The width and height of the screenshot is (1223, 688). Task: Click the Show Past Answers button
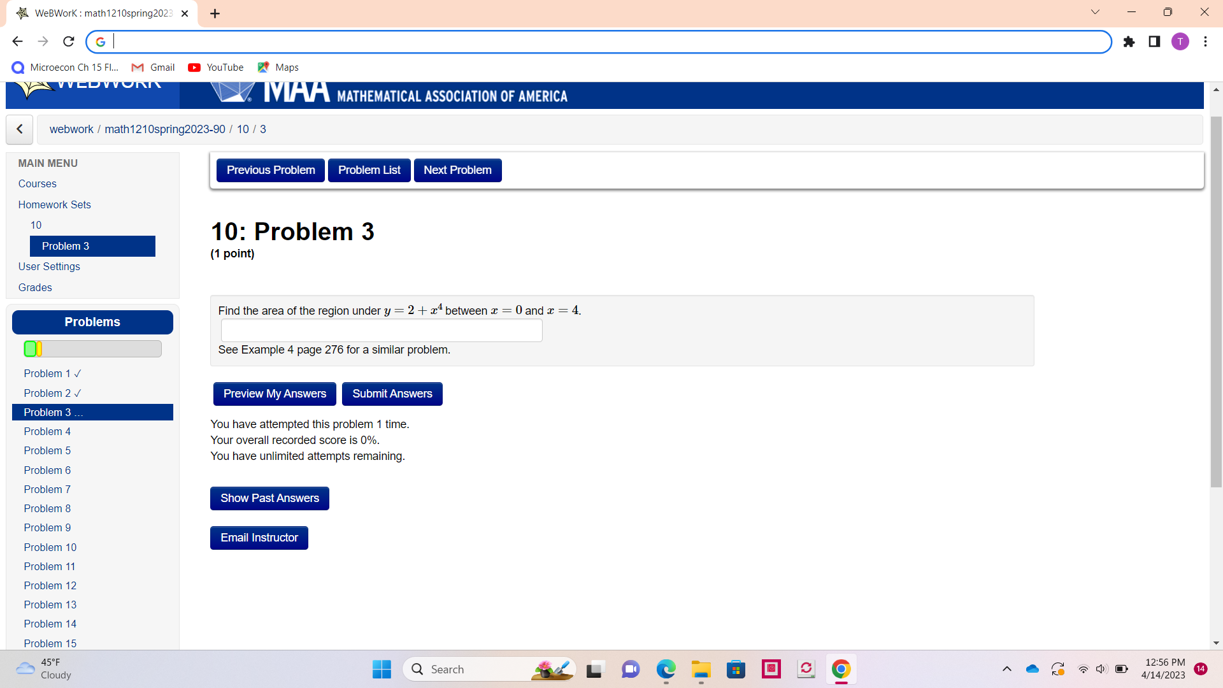click(269, 498)
